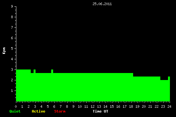
Task: Click the y-axis value 1
Action: pyautogui.click(x=12, y=91)
